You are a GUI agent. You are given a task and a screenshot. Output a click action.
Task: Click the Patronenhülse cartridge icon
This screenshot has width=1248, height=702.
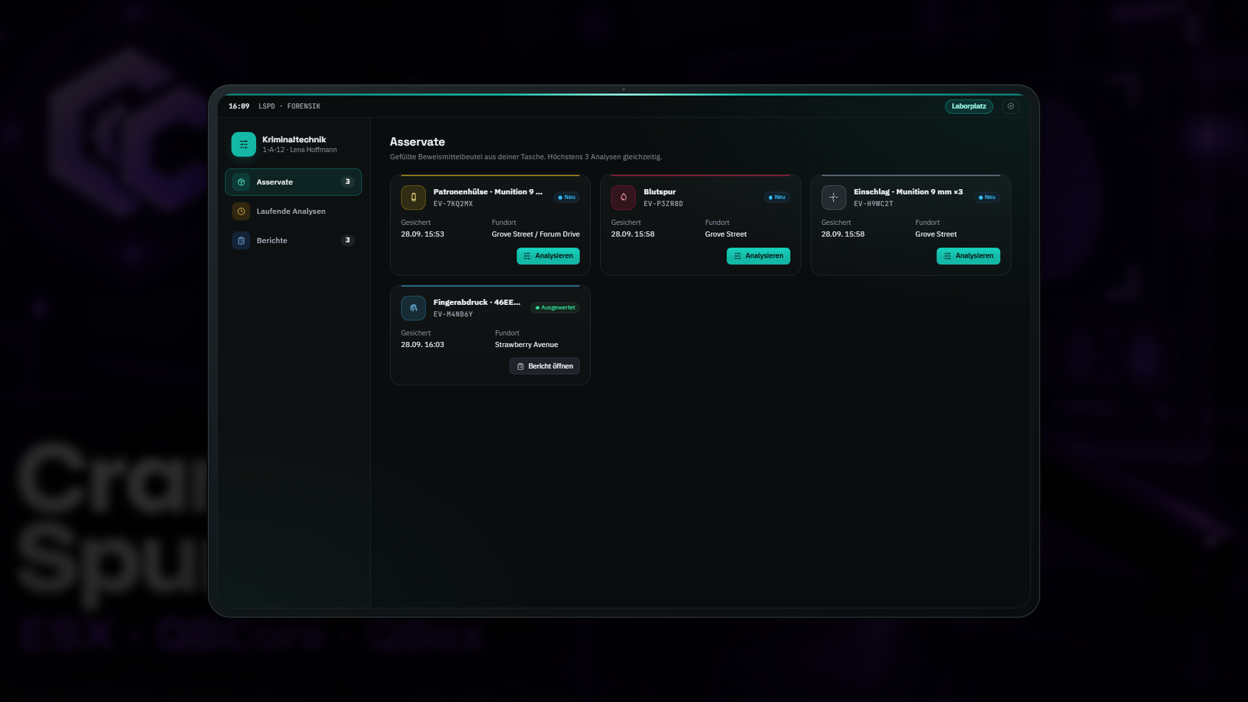click(x=413, y=198)
